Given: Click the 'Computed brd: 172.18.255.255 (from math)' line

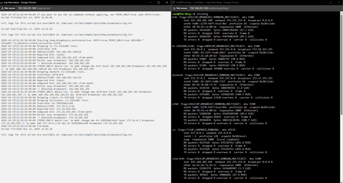Looking at the screenshot, I should pyautogui.click(x=47, y=112).
